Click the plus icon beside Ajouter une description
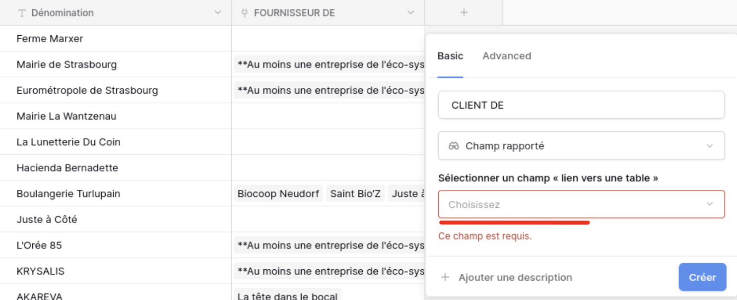737x300 pixels. (x=445, y=277)
